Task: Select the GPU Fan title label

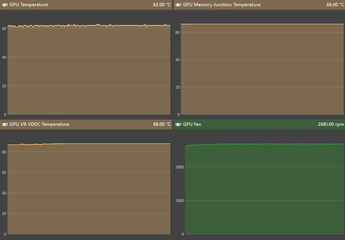Action: (192, 124)
